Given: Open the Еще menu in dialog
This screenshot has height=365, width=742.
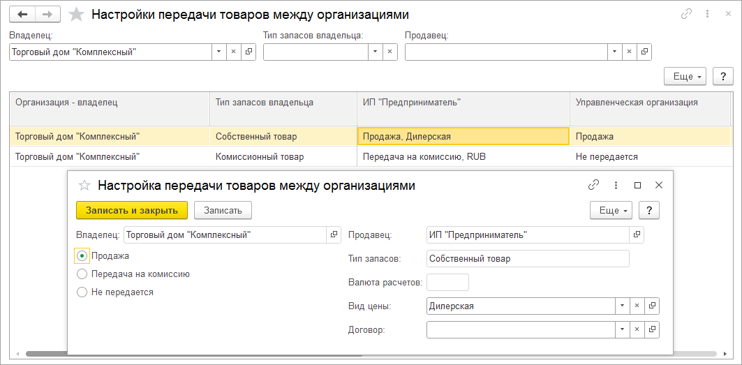Looking at the screenshot, I should click(611, 210).
